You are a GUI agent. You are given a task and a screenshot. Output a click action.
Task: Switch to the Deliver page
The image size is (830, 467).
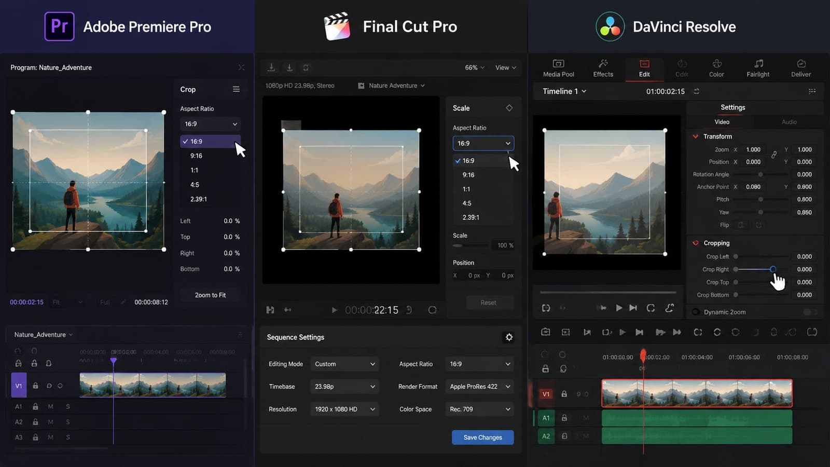801,68
